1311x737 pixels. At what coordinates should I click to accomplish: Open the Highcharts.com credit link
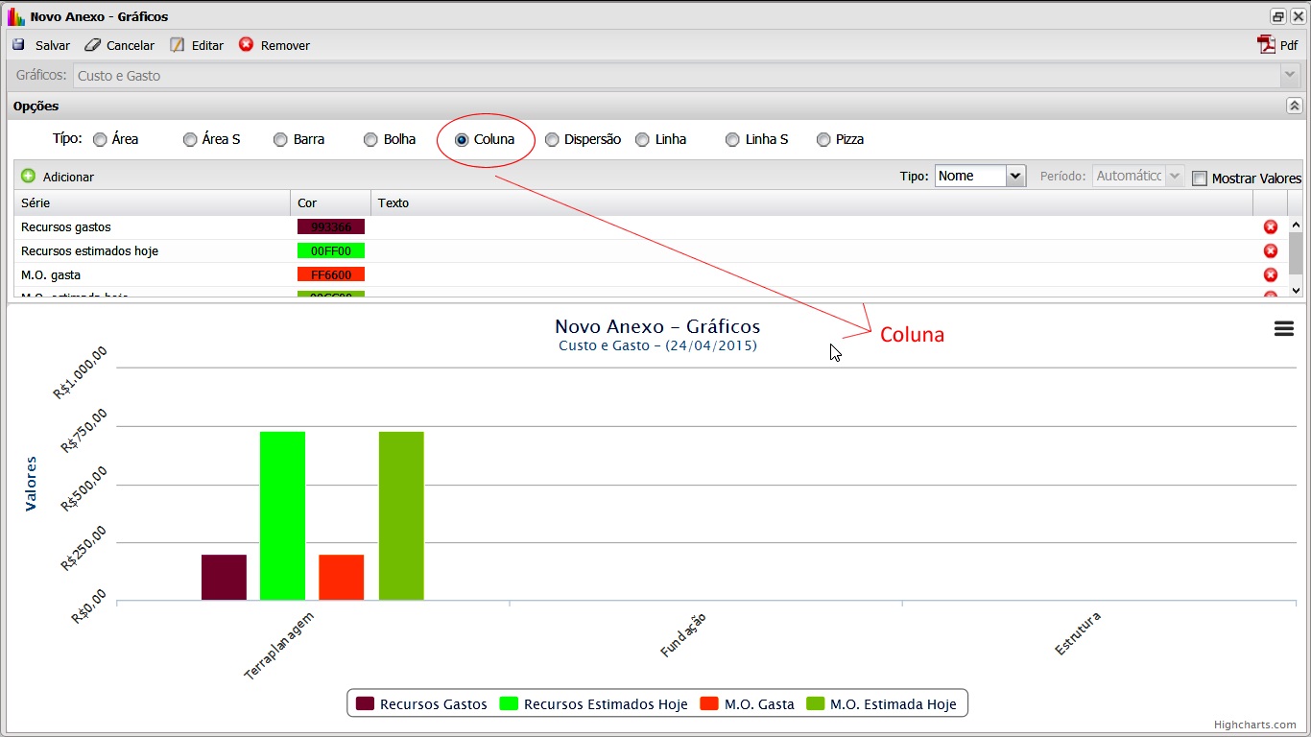[x=1254, y=725]
